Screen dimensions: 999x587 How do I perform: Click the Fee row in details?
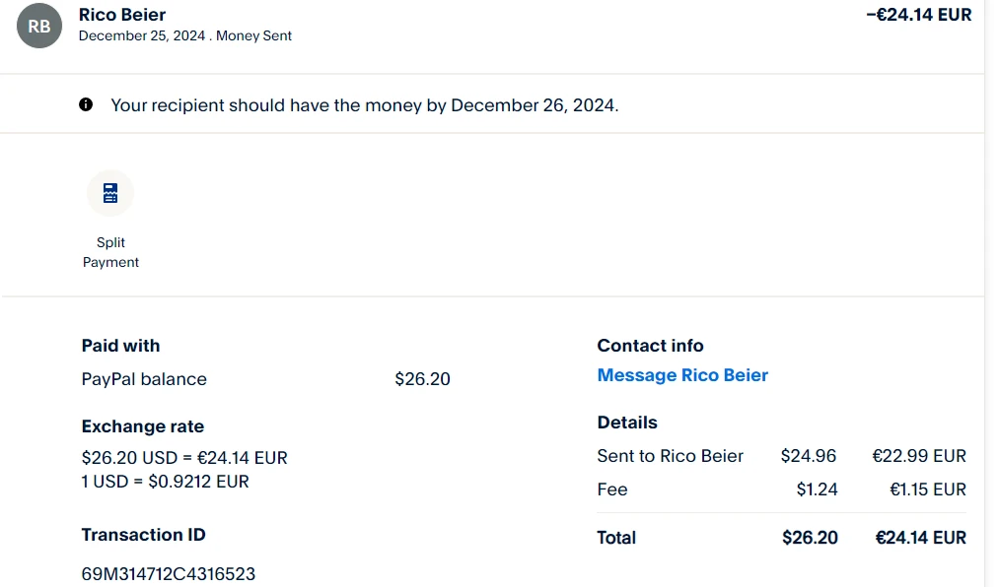[612, 489]
